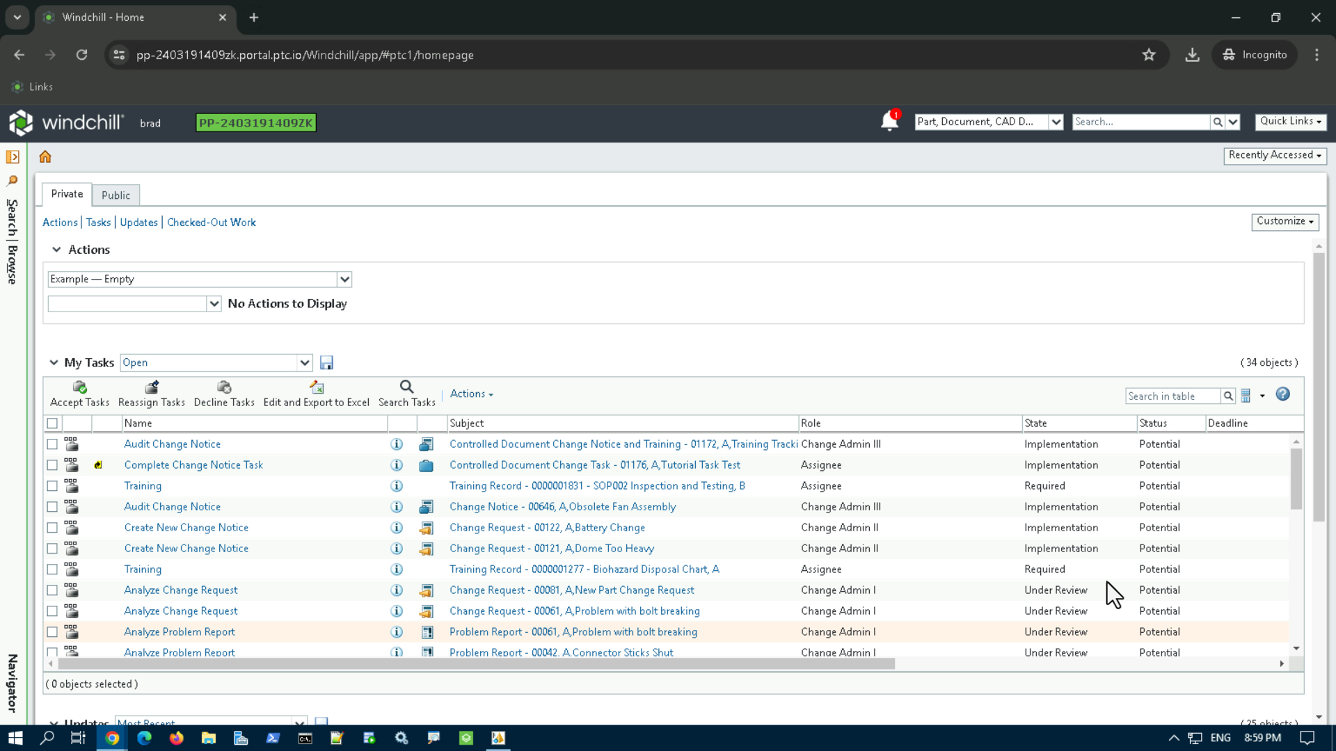Collapse the My Tasks section
This screenshot has width=1336, height=751.
(x=54, y=362)
